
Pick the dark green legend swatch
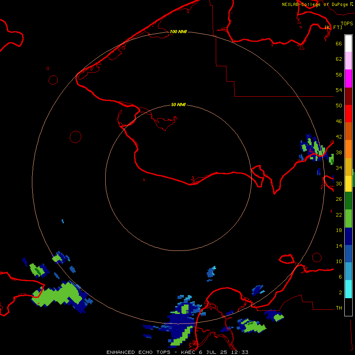[x=348, y=201]
